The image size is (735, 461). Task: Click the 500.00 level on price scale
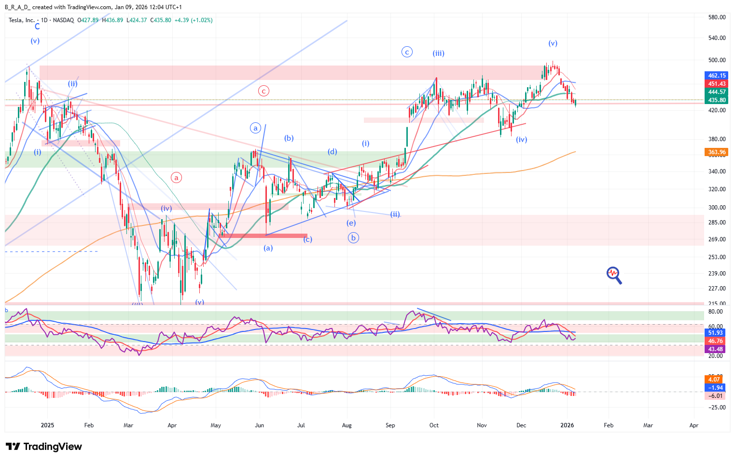click(x=717, y=60)
